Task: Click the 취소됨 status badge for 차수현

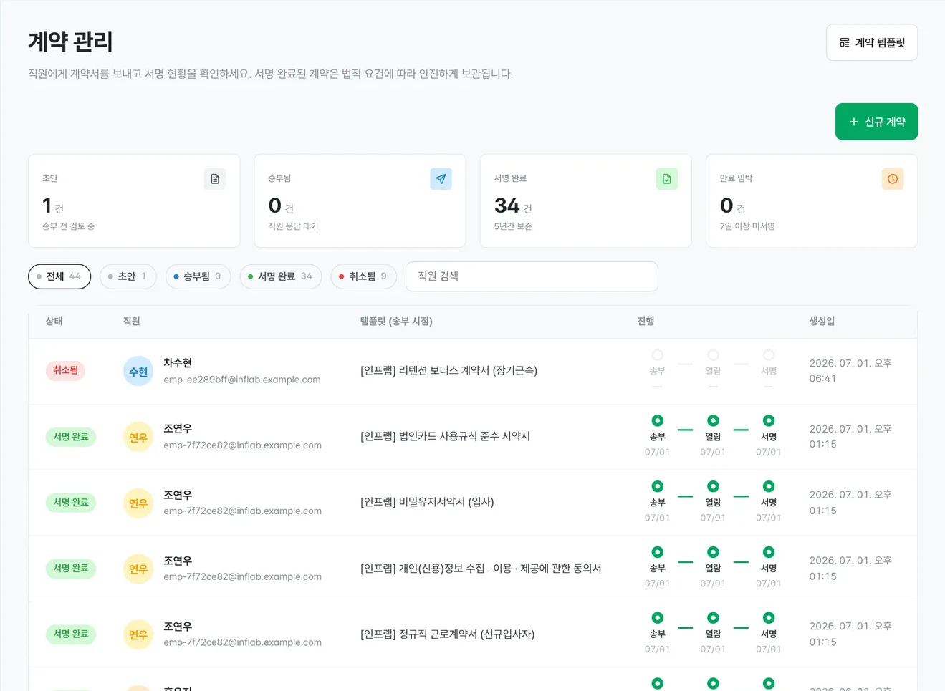Action: pos(65,370)
